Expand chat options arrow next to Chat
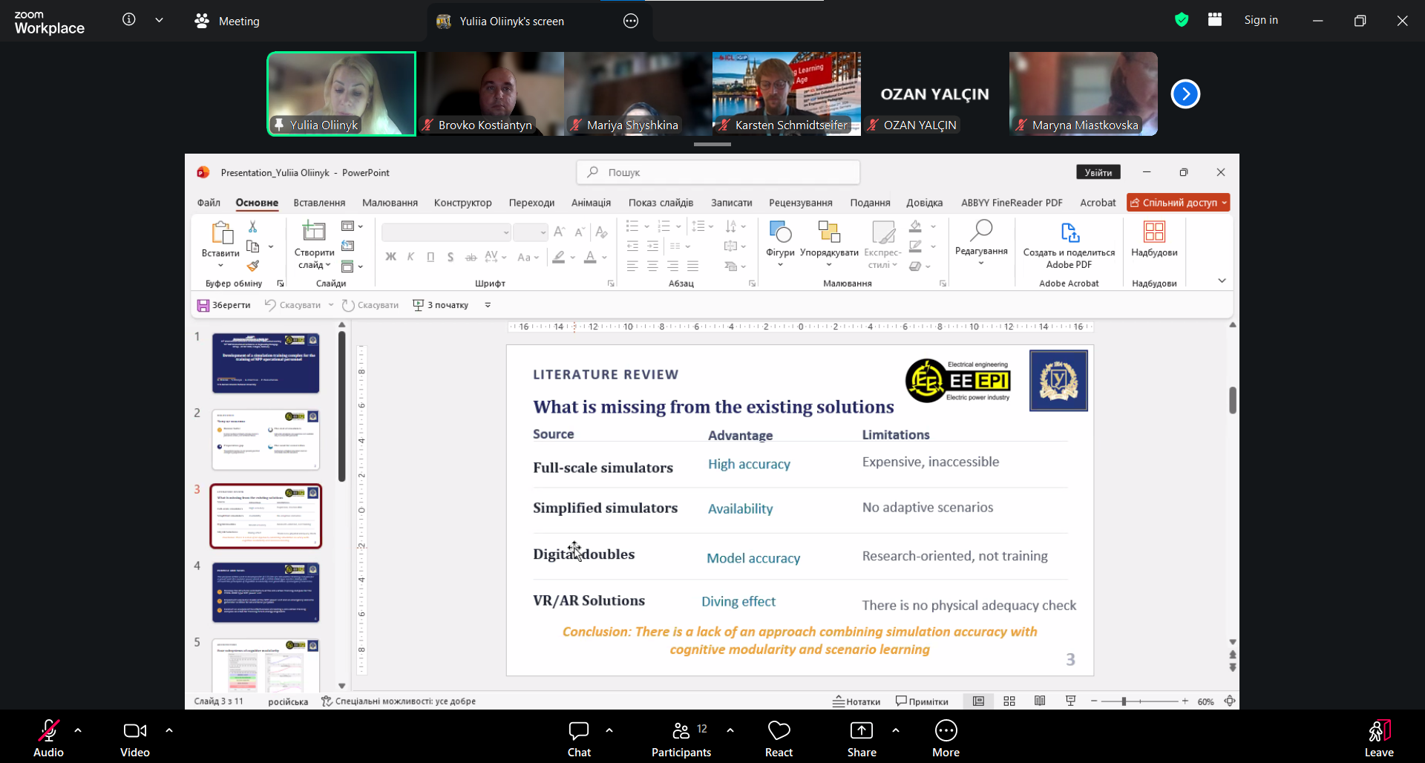 click(609, 730)
